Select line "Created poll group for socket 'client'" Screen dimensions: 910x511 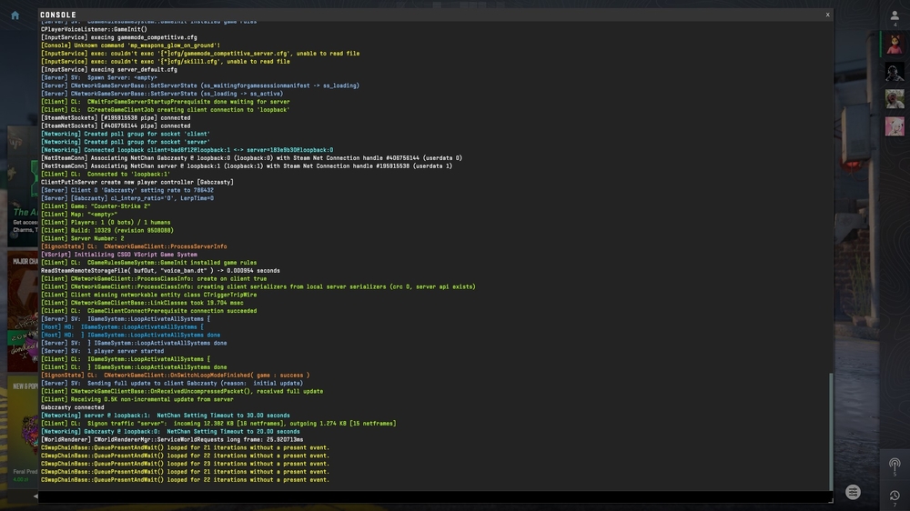click(x=126, y=134)
